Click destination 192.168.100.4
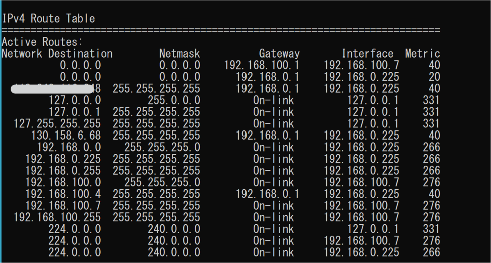 pos(63,194)
